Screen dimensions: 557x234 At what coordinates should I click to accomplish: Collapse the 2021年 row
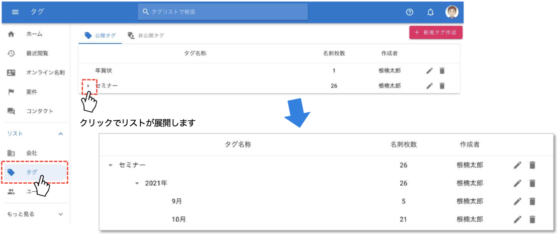pyautogui.click(x=137, y=184)
